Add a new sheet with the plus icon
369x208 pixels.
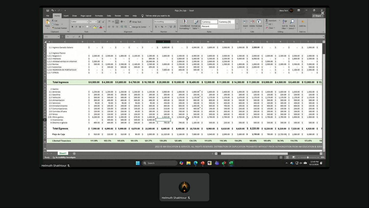(74, 154)
